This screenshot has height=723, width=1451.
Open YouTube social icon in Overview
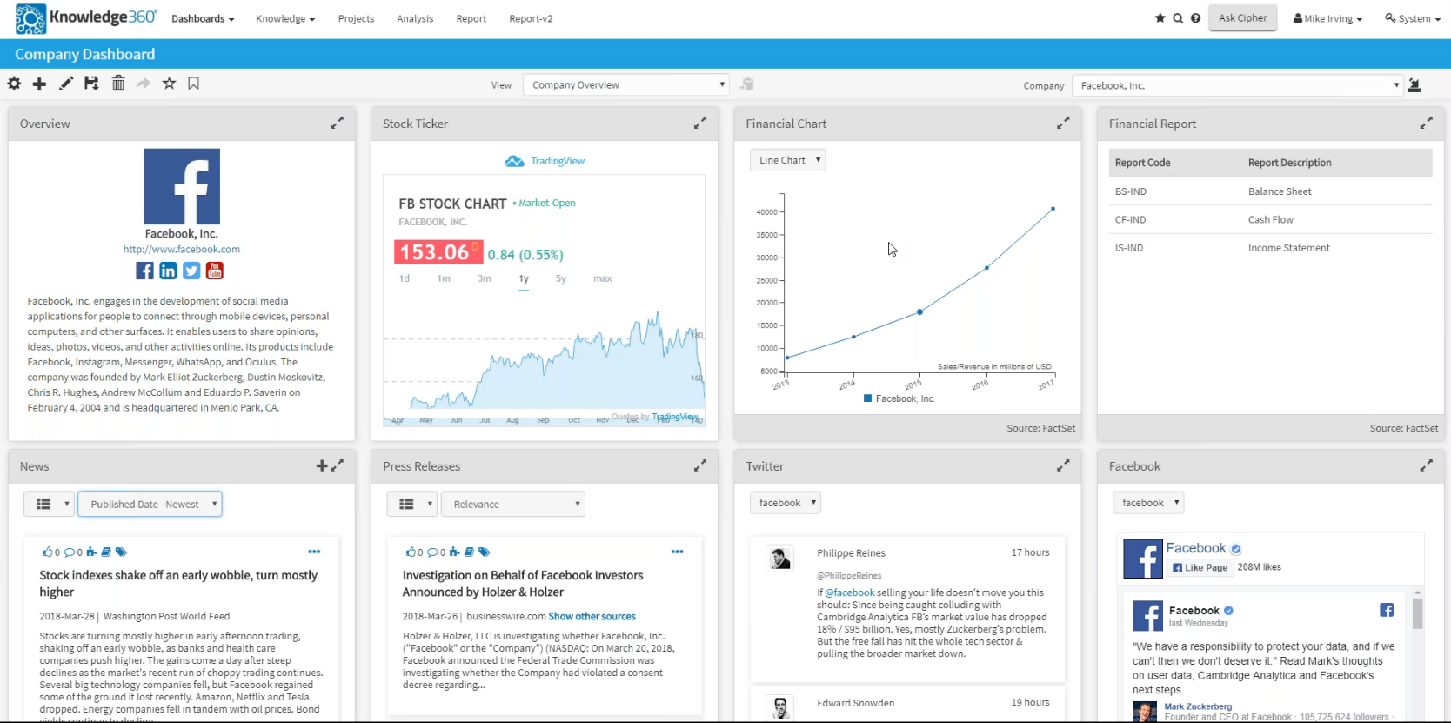(x=215, y=271)
